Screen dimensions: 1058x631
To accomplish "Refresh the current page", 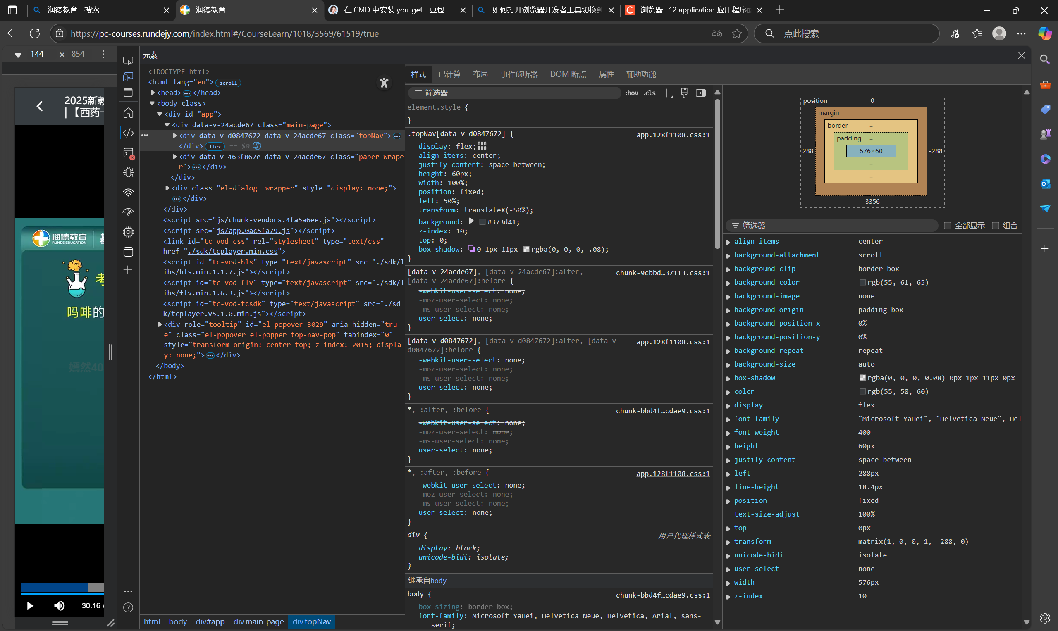I will click(x=35, y=33).
